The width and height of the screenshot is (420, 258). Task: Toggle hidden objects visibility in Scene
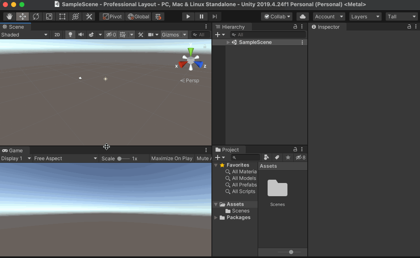coord(111,35)
